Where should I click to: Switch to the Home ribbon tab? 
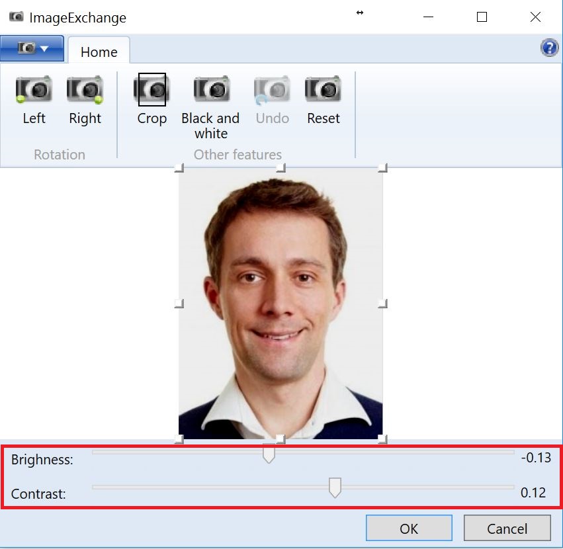coord(99,52)
